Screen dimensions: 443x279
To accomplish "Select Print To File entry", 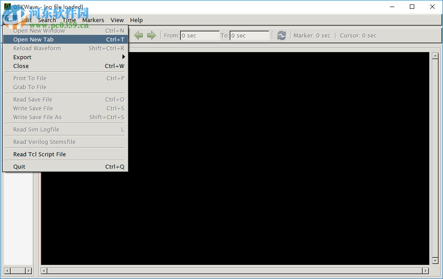I will coord(65,79).
